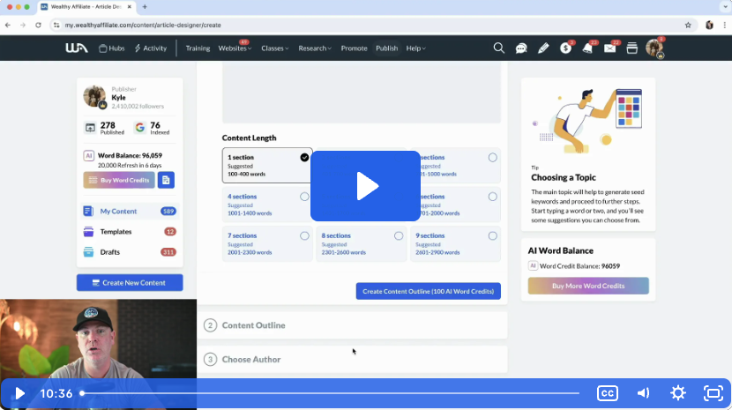Open My Content in sidebar
Image resolution: width=732 pixels, height=410 pixels.
click(131, 211)
